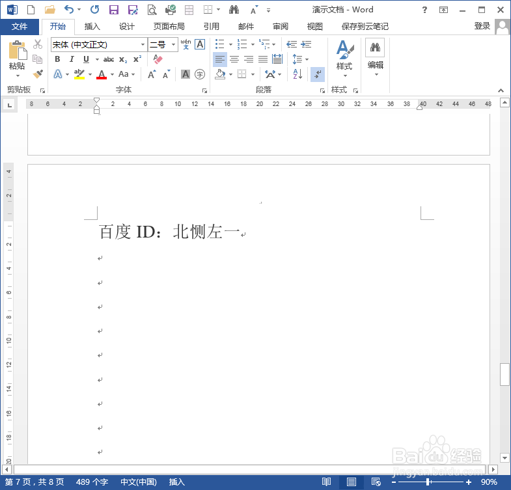
Task: Switch to Web Layout view icon
Action: point(376,482)
